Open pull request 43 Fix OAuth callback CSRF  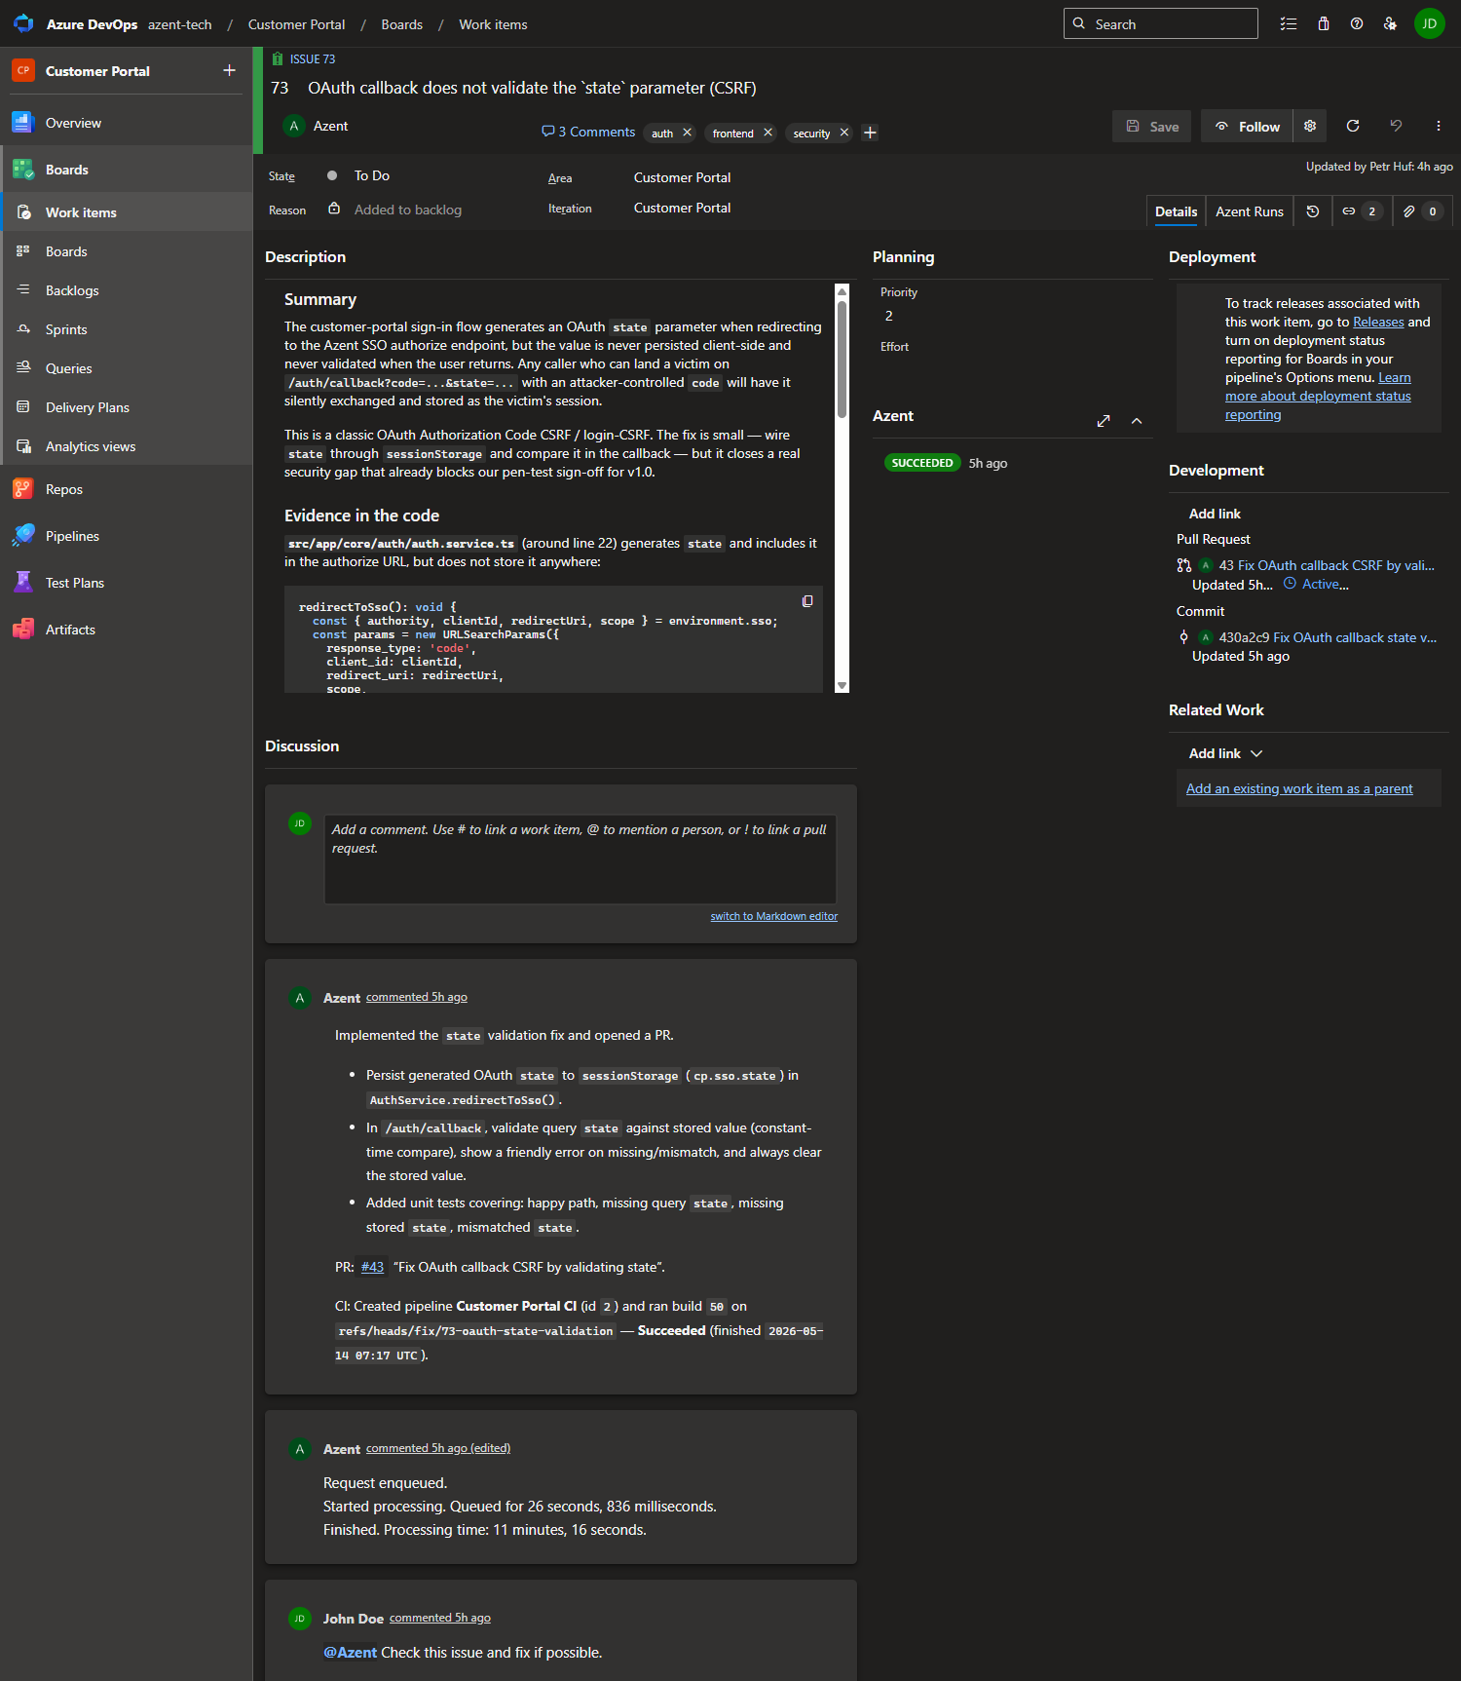(1327, 565)
